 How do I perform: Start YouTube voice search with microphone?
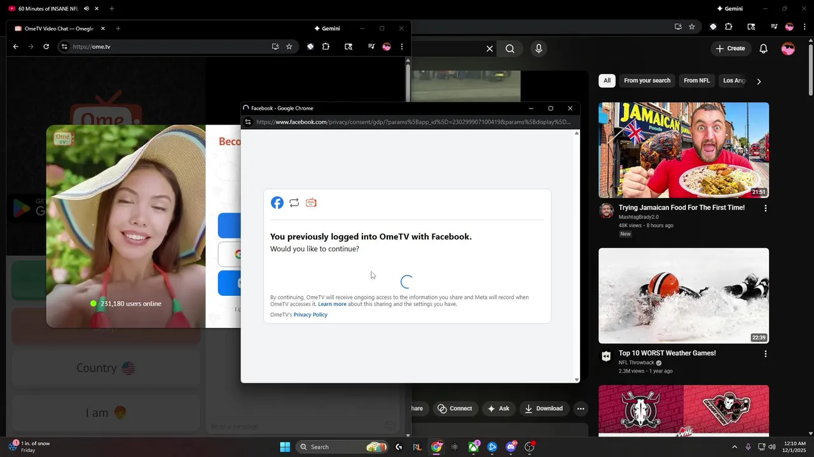pyautogui.click(x=539, y=48)
